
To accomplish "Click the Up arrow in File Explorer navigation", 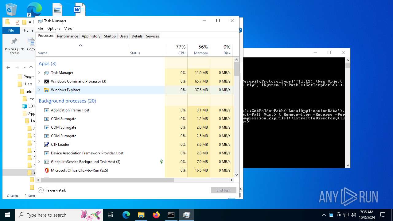I will [x=31, y=68].
